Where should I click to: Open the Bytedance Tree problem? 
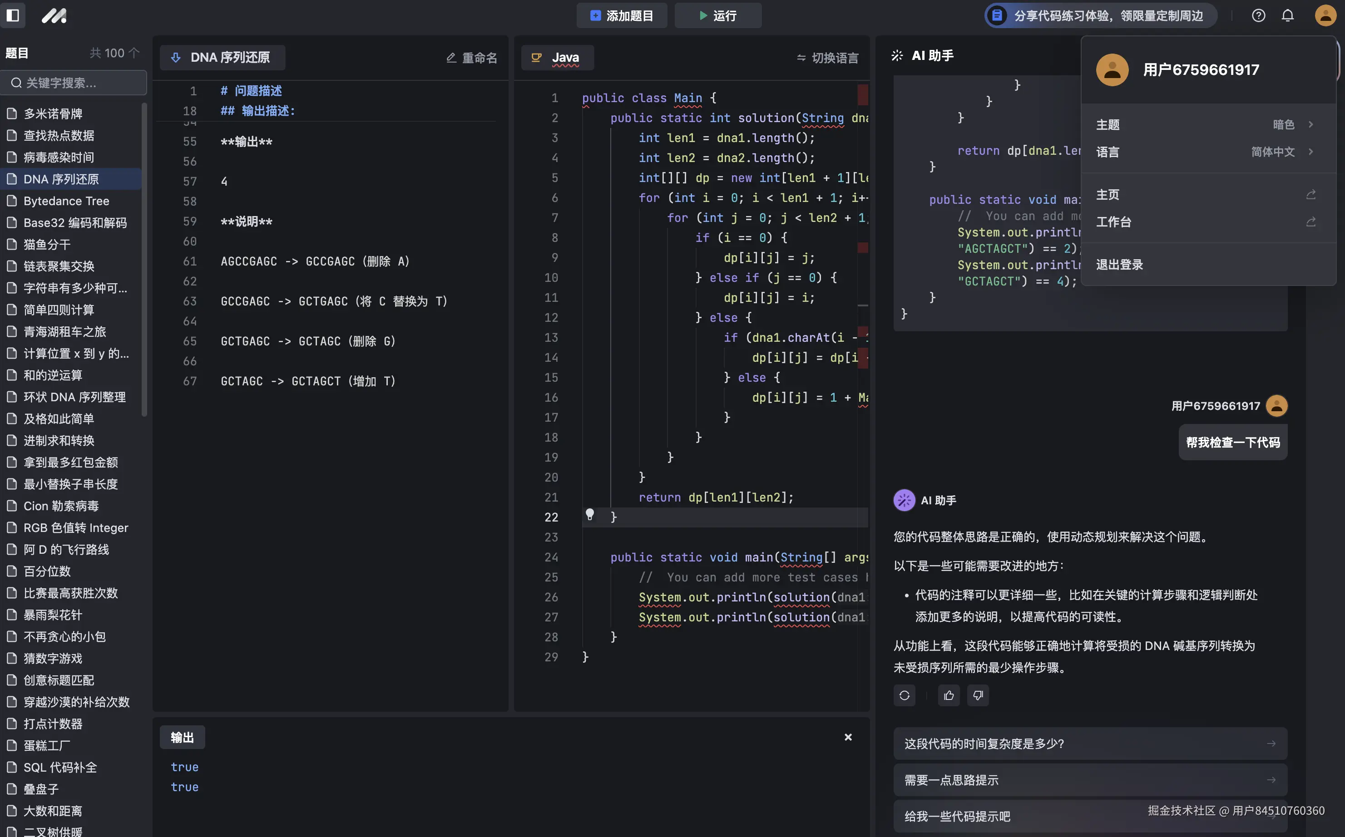pos(66,201)
